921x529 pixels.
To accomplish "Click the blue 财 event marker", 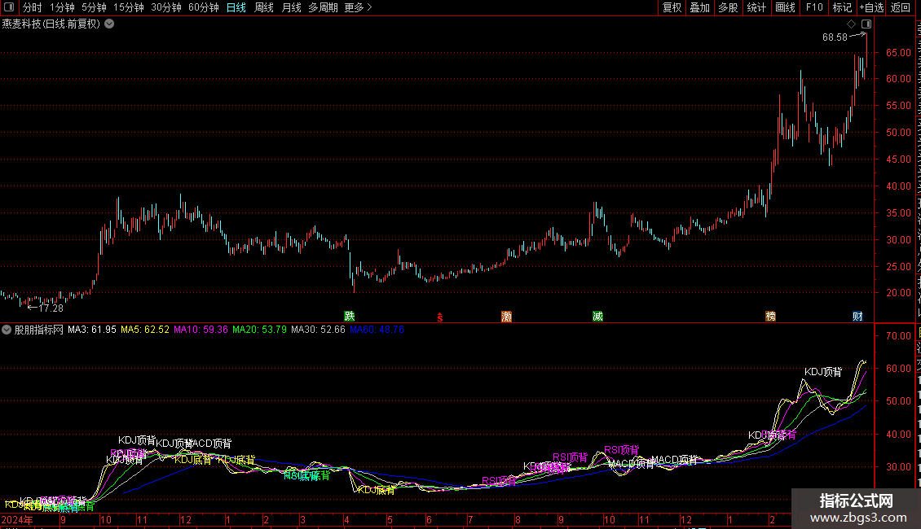I will coord(857,316).
